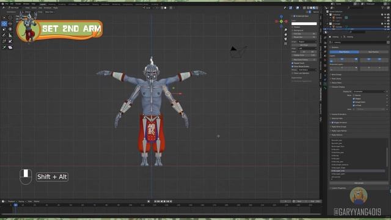The image size is (391, 220).
Task: Toggle the Shadow checkbox in Screencast Keys
Action: (293, 27)
